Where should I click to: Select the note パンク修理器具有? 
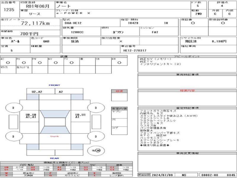click(x=153, y=128)
